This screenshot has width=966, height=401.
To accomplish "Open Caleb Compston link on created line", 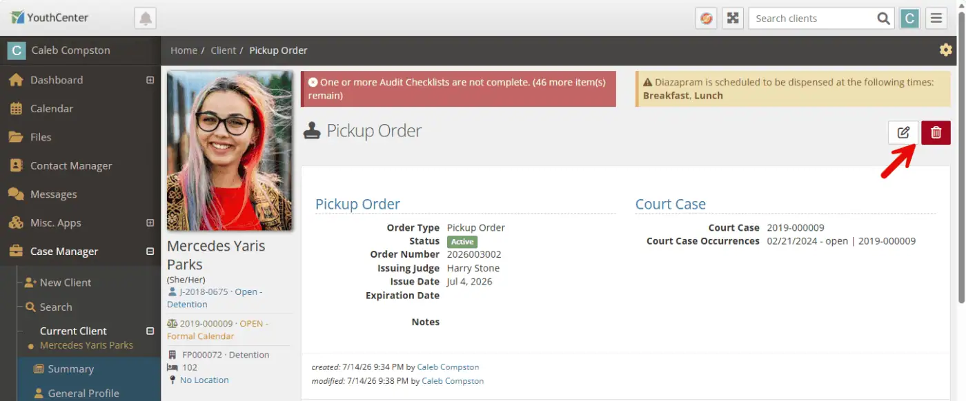I will pyautogui.click(x=448, y=367).
